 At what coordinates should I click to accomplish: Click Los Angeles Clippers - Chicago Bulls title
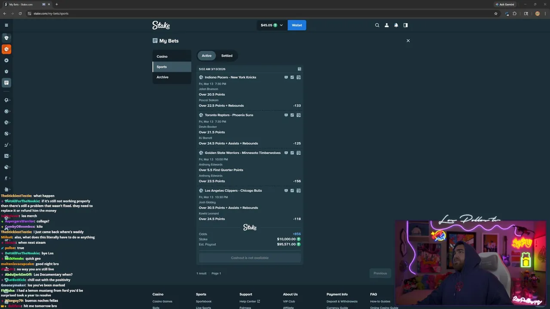click(233, 191)
